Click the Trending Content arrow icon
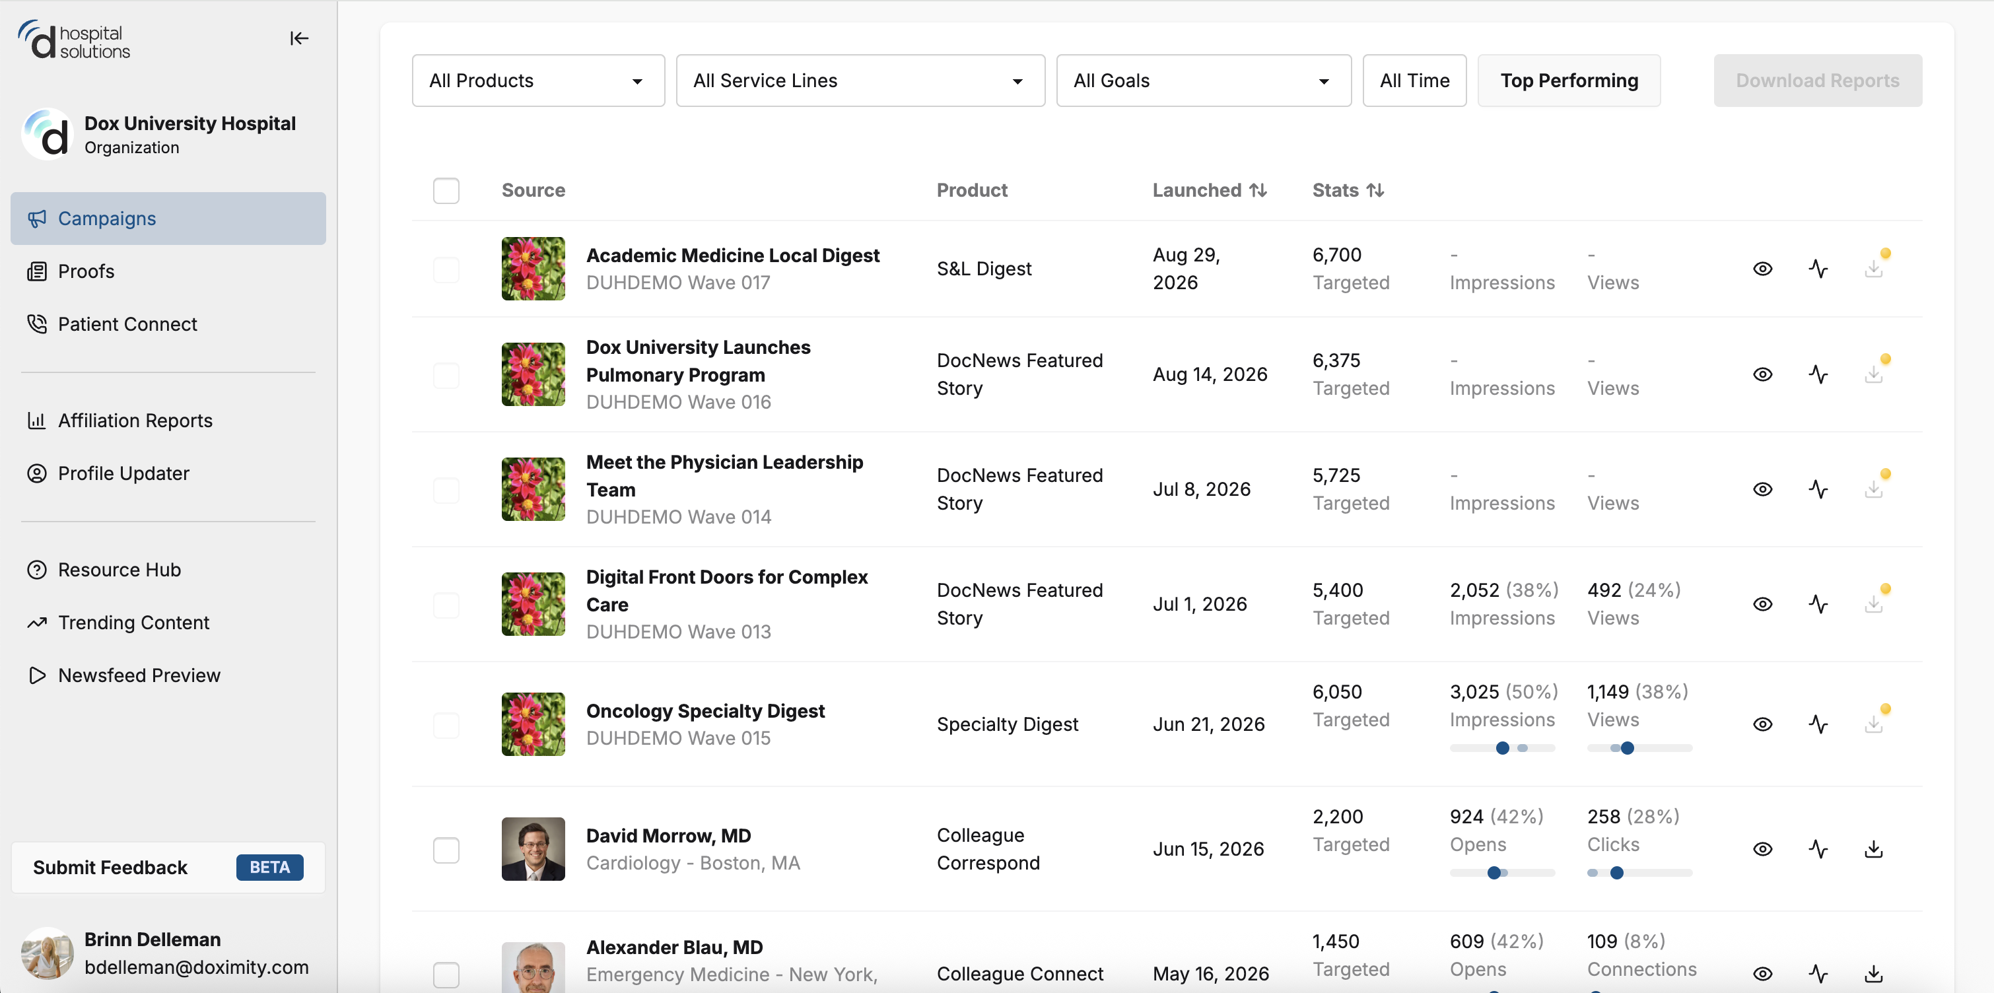The image size is (1994, 993). 37,623
